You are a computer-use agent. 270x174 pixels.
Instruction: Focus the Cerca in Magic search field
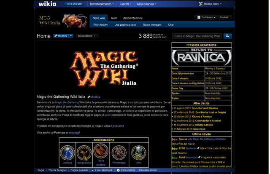click(x=197, y=36)
